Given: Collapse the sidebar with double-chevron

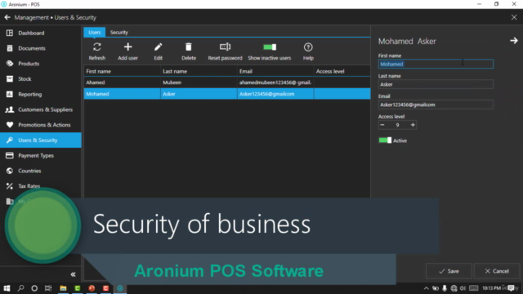Looking at the screenshot, I should pos(73,274).
